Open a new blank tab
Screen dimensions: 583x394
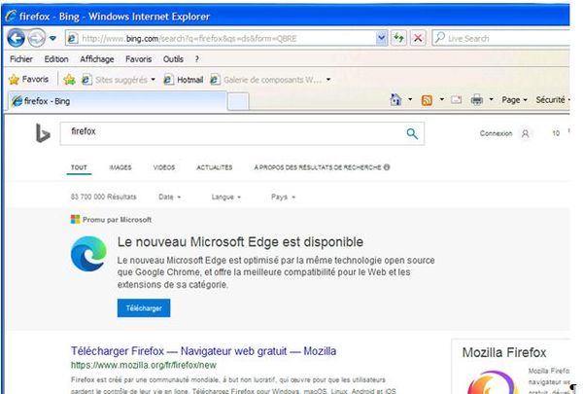tap(238, 102)
